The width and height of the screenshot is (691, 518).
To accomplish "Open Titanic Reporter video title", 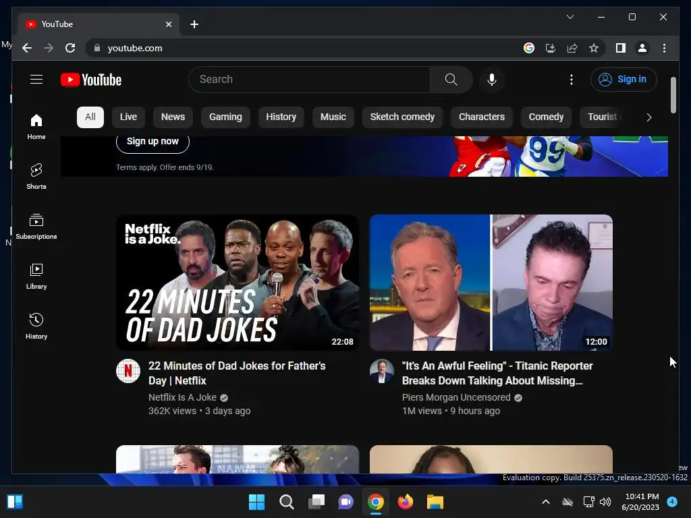I will tap(497, 373).
